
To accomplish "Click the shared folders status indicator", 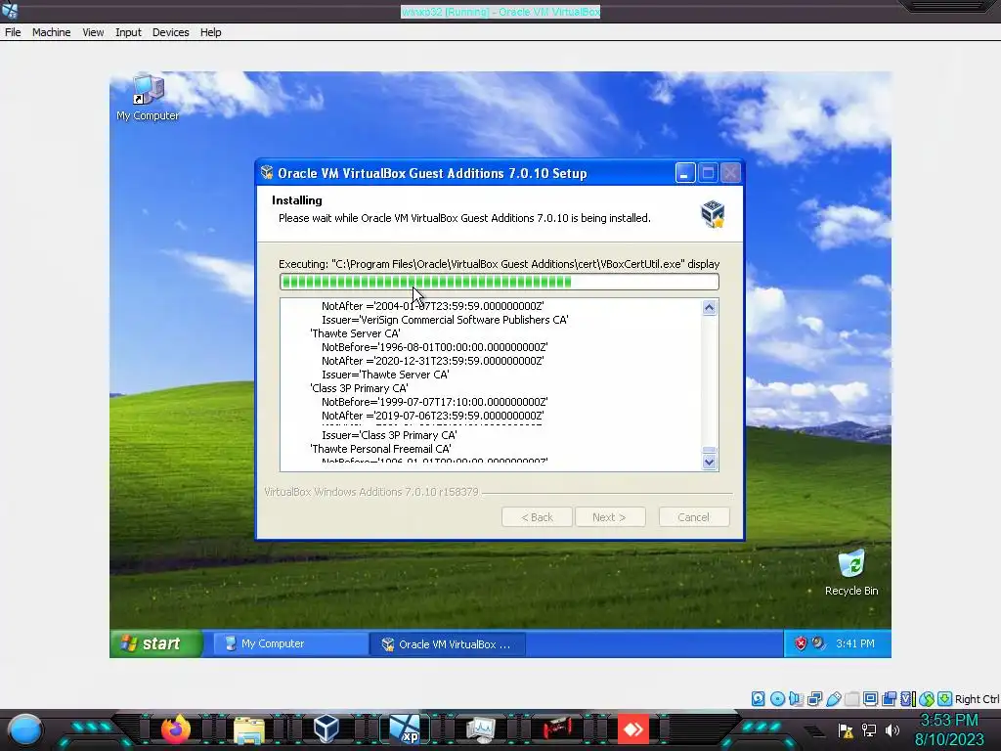I will 851,698.
